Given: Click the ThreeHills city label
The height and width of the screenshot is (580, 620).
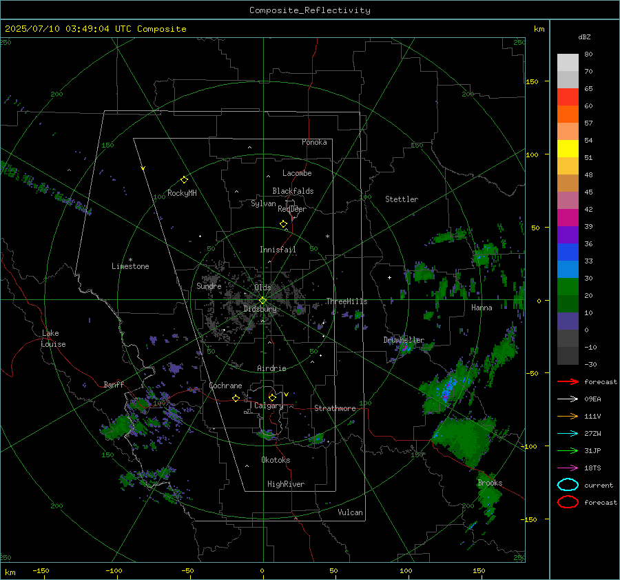Looking at the screenshot, I should tap(347, 301).
